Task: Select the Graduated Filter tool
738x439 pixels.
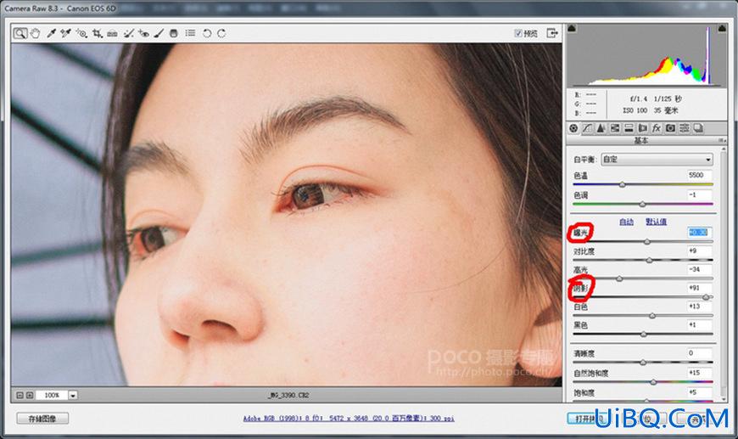Action: pyautogui.click(x=174, y=33)
